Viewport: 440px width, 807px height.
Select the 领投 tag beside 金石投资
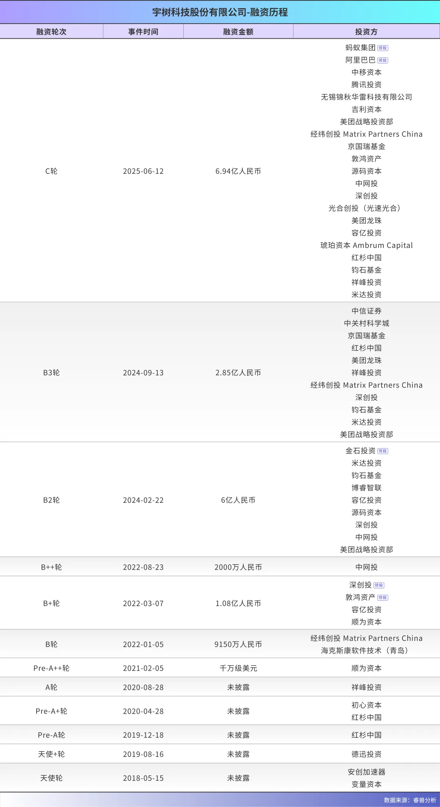(x=383, y=451)
